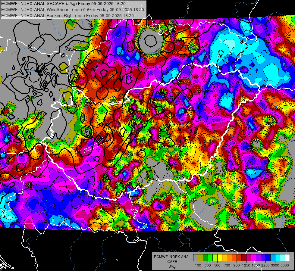Select the gray swatch in CAPE legend
Image resolution: width=295 pixels, height=271 pixels.
[x=196, y=258]
